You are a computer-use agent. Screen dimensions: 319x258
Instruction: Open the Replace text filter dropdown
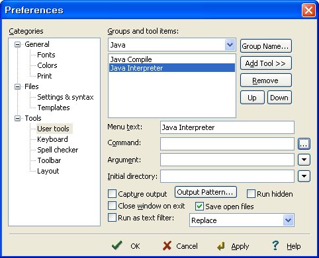click(288, 220)
